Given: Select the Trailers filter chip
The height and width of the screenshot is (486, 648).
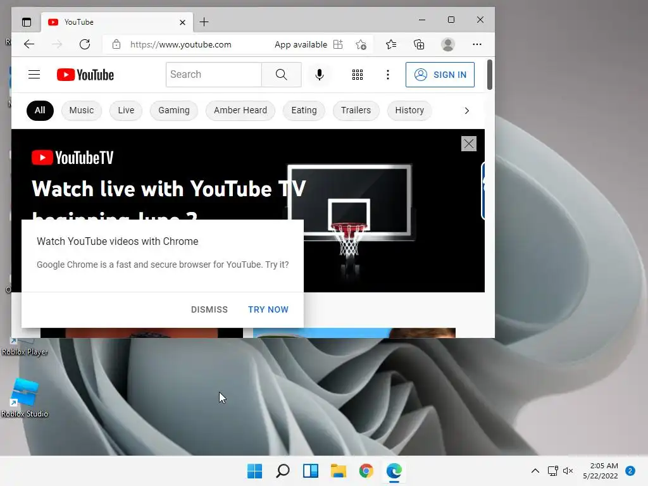Looking at the screenshot, I should [x=356, y=110].
